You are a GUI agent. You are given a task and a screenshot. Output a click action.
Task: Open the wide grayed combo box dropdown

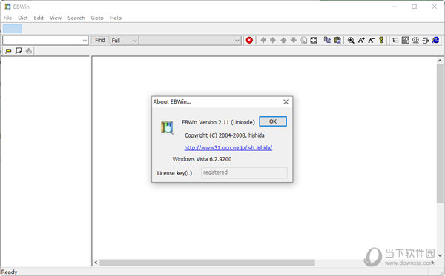click(237, 41)
